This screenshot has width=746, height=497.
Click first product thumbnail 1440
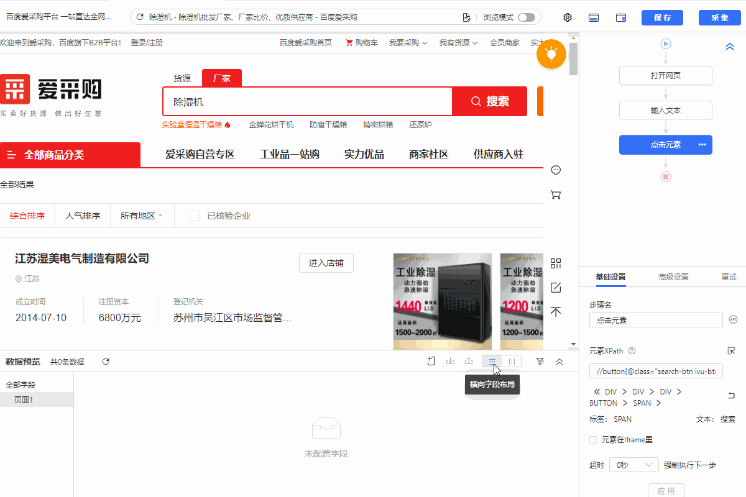443,301
